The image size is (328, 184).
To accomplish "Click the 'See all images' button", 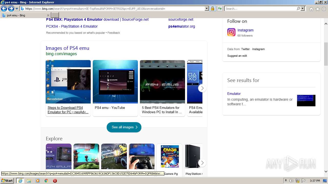I will (124, 127).
